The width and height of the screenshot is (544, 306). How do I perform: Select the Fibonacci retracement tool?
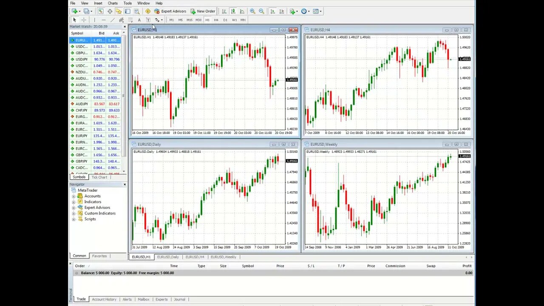pyautogui.click(x=130, y=20)
